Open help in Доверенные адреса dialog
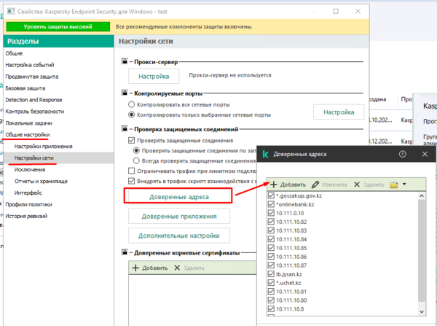This screenshot has height=326, width=437. [x=403, y=155]
